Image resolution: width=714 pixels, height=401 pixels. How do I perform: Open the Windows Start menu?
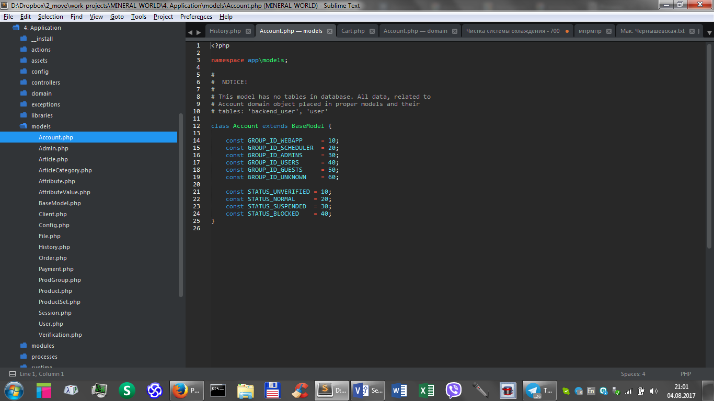pos(14,390)
